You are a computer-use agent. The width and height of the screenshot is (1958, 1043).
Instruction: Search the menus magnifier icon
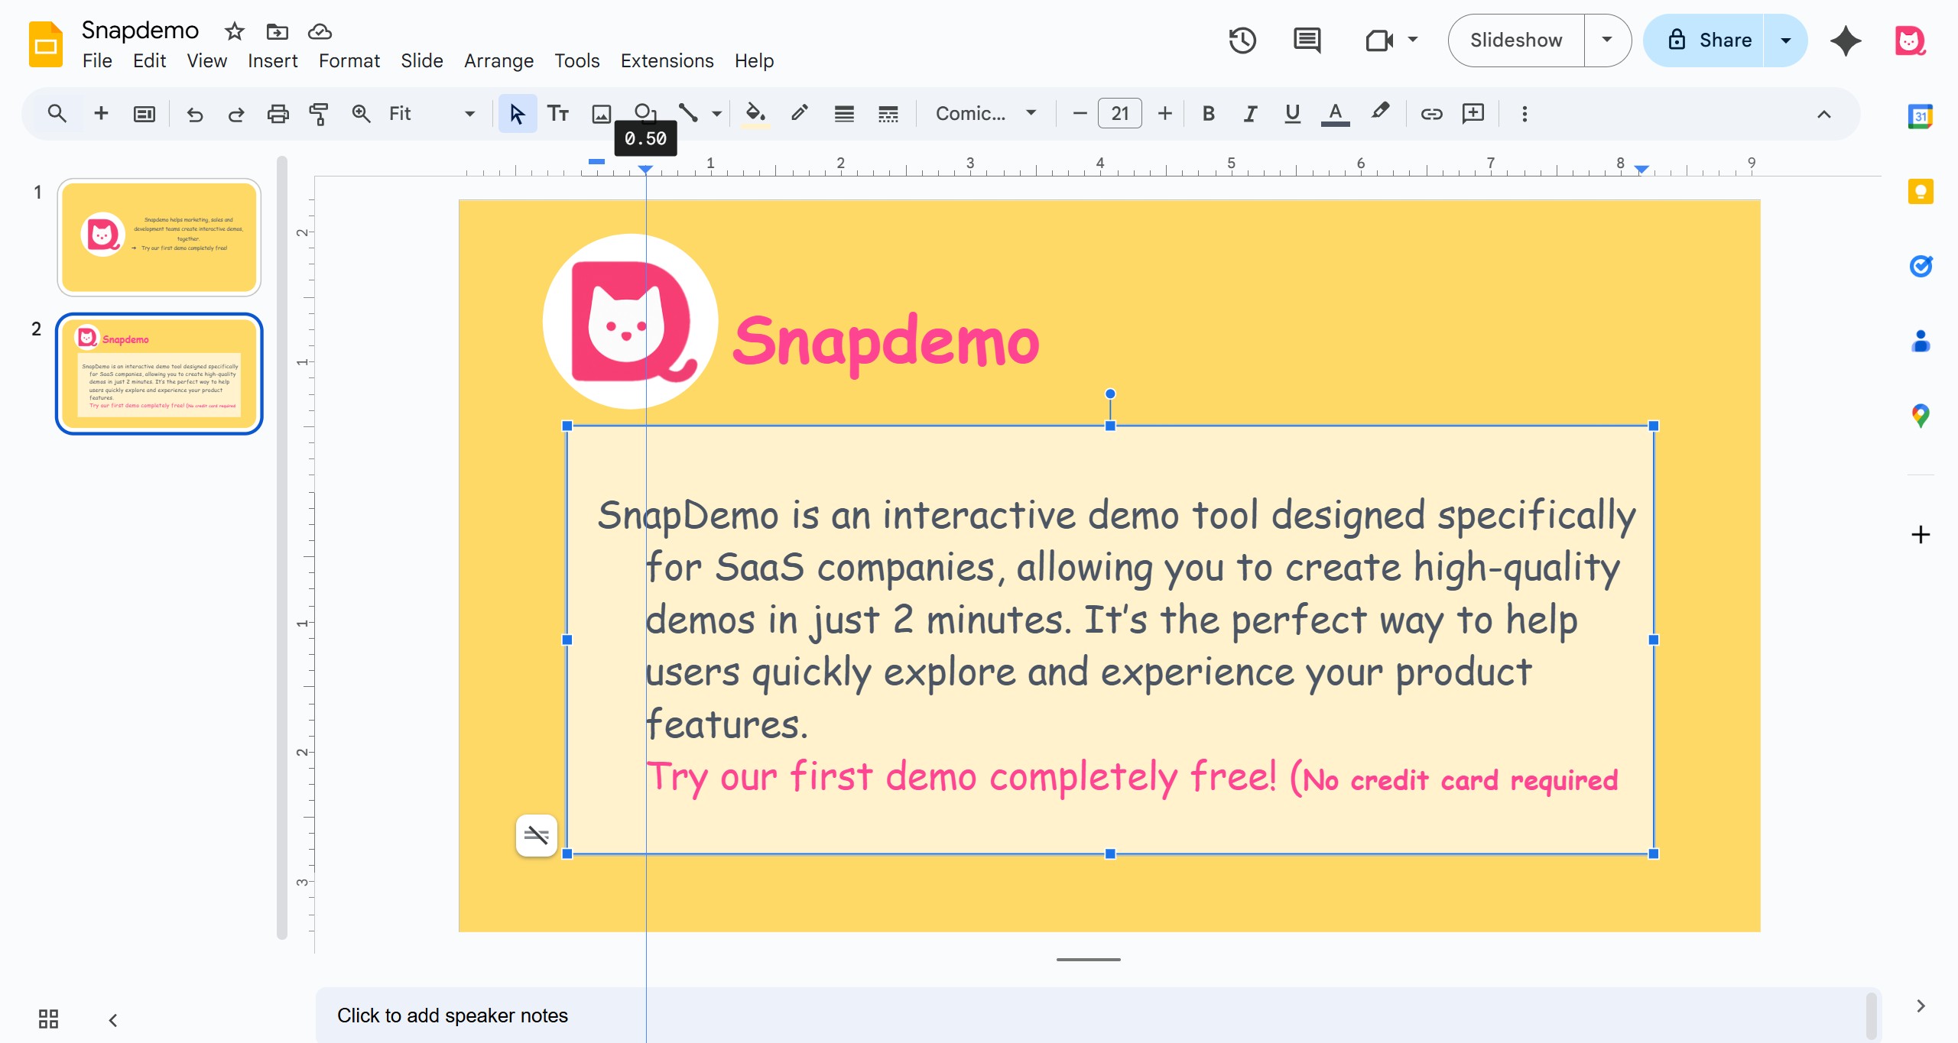pos(57,114)
